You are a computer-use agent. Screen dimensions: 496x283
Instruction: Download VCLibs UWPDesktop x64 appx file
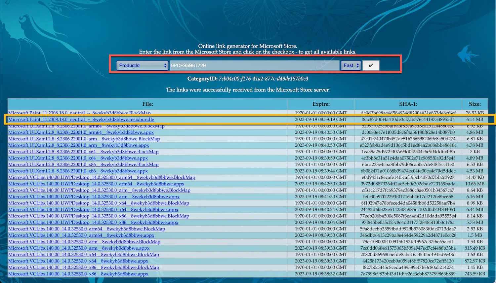pos(93,210)
